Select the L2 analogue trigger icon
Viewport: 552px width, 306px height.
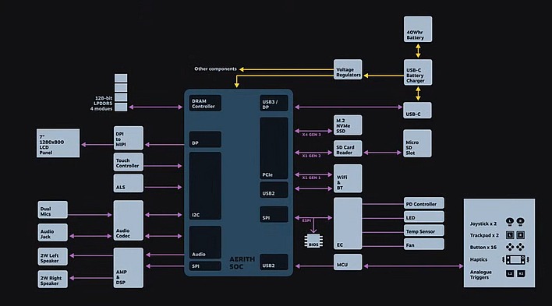510,273
